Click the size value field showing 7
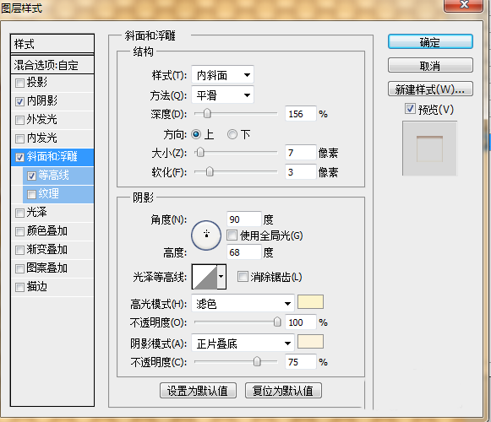 point(301,153)
